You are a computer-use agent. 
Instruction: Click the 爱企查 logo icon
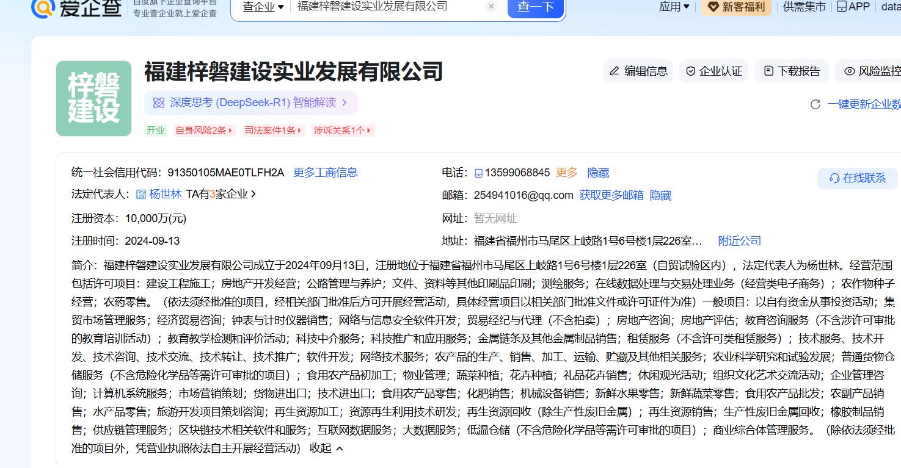(43, 7)
